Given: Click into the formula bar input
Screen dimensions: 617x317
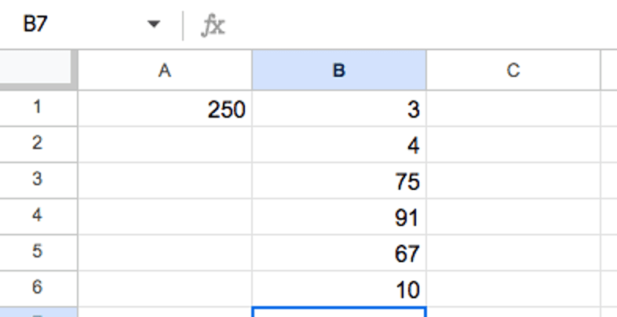Looking at the screenshot, I should click(416, 26).
